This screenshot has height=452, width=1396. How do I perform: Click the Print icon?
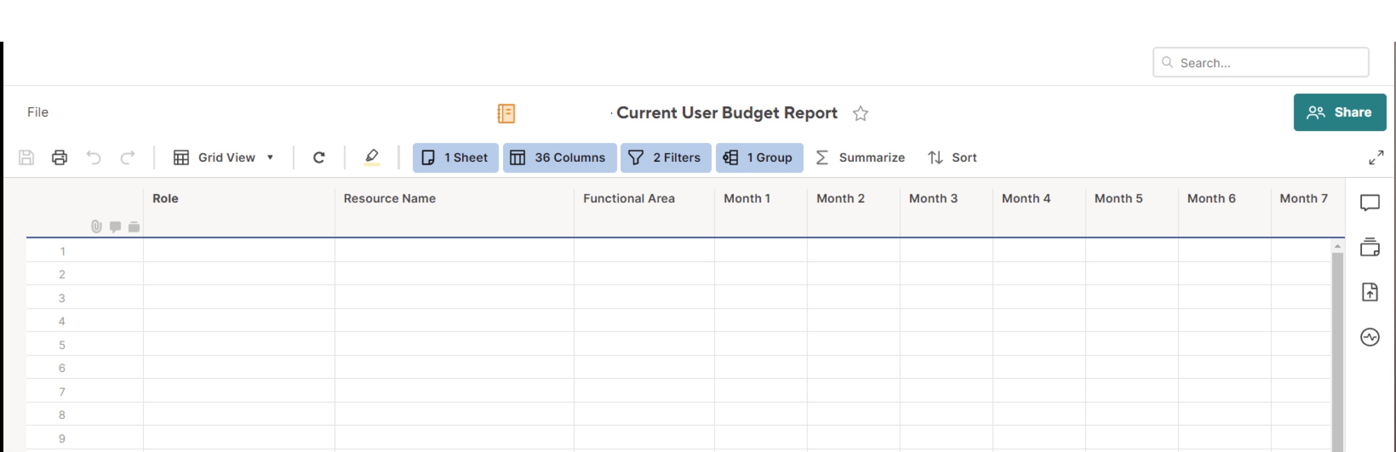tap(60, 158)
